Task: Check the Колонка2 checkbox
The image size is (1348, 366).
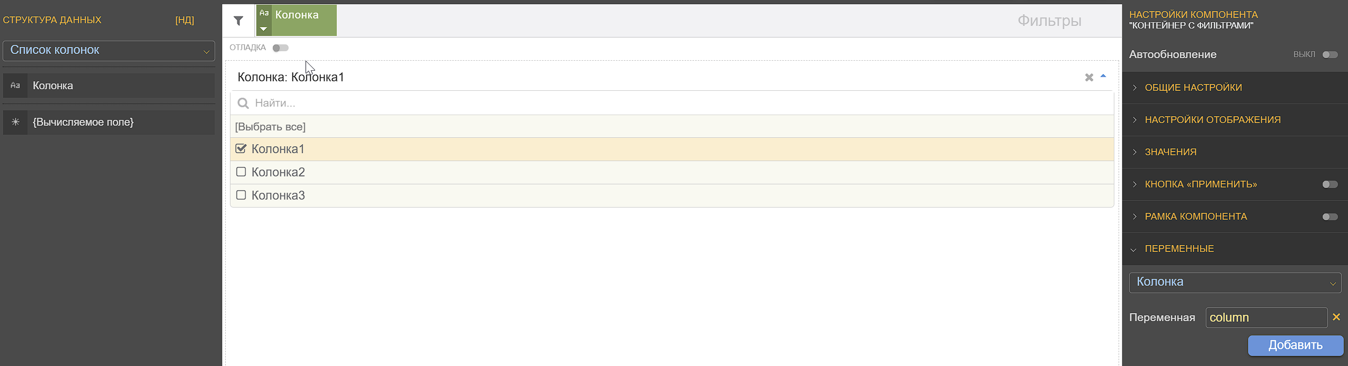Action: 241,172
